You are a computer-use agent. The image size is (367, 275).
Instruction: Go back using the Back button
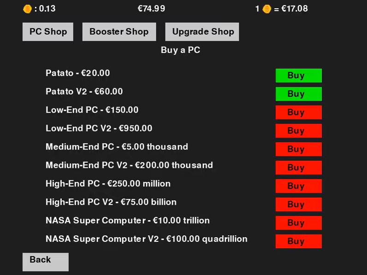tap(45, 261)
